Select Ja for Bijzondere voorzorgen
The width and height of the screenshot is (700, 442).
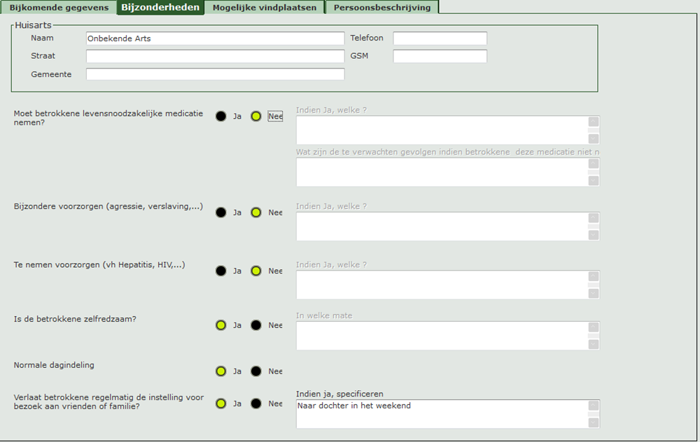(x=221, y=213)
